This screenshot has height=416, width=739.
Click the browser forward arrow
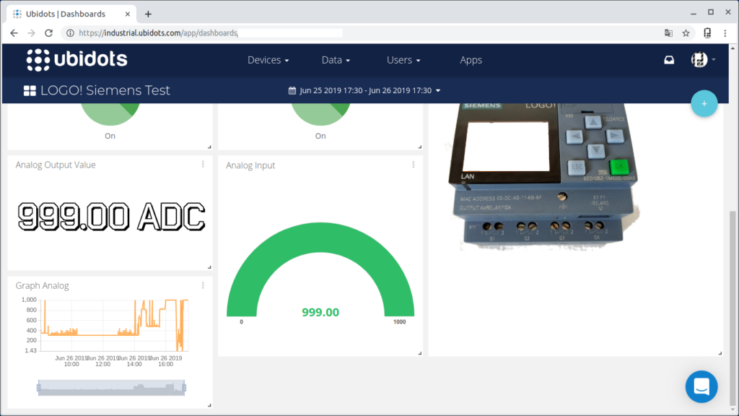[31, 33]
